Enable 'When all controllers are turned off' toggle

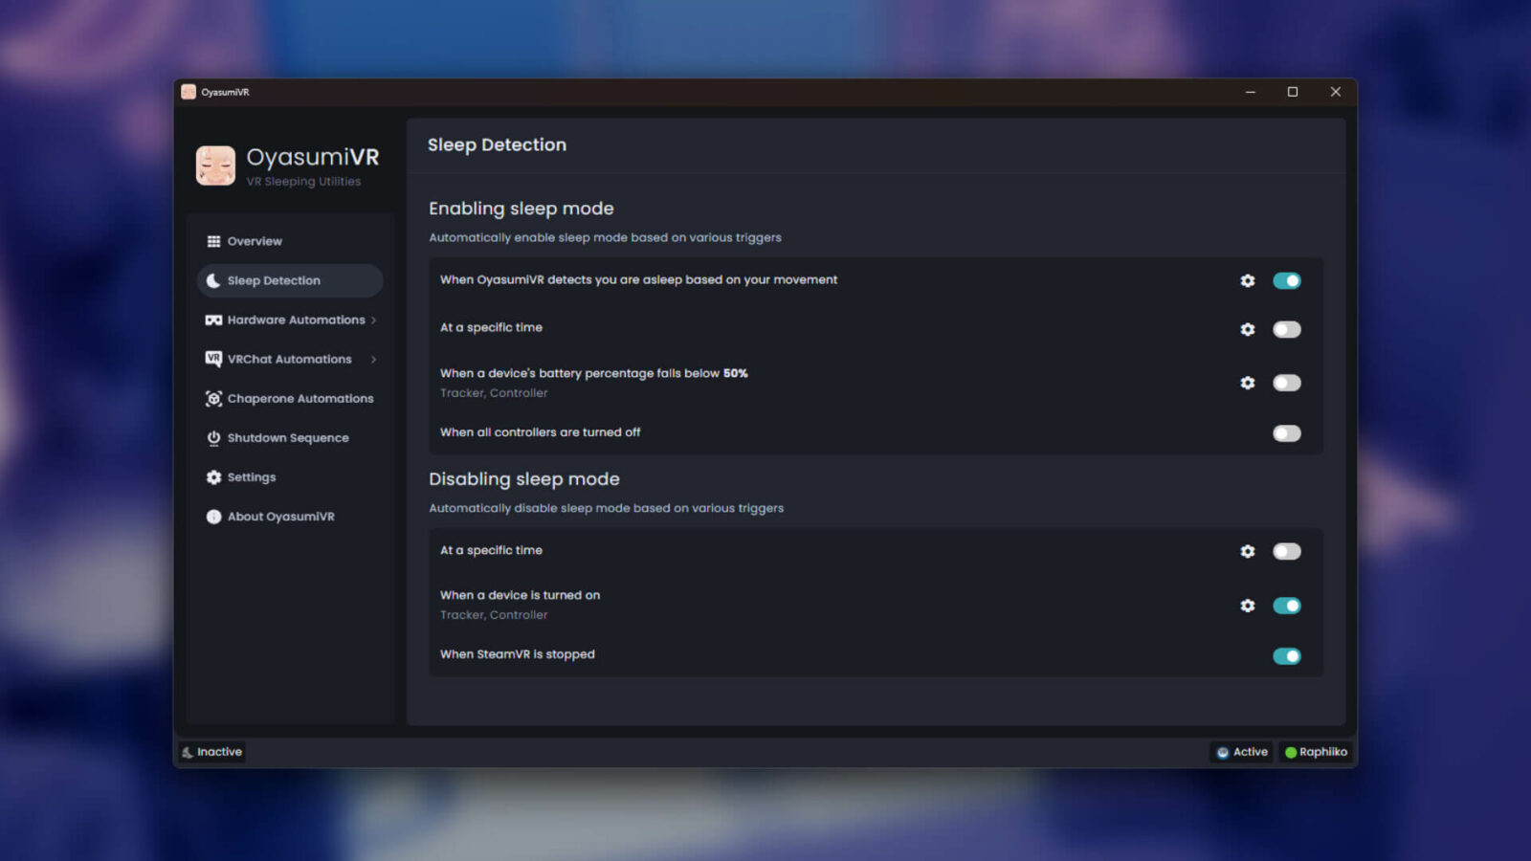[1286, 433]
